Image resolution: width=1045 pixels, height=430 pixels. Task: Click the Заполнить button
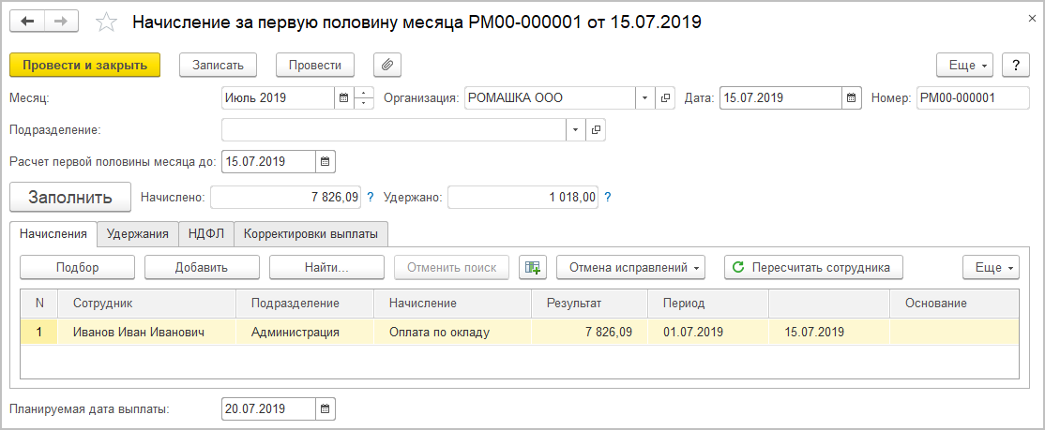[70, 198]
